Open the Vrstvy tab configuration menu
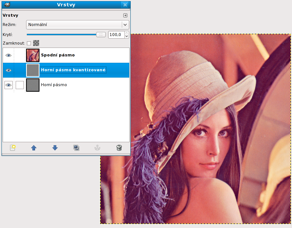Screen dimensions: 292x228 pos(125,16)
